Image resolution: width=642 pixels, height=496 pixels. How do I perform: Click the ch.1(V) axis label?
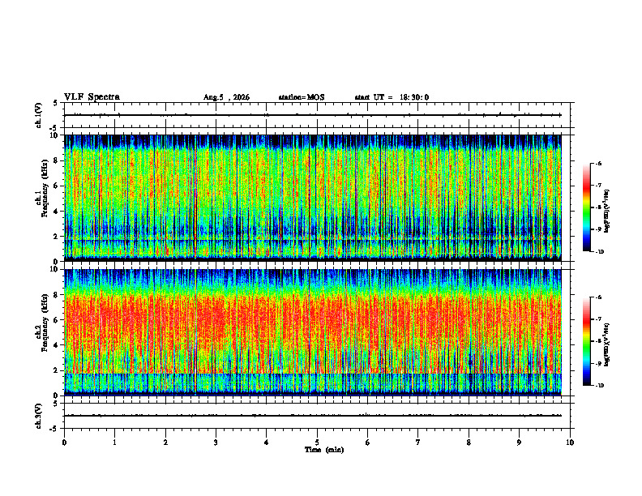(39, 115)
